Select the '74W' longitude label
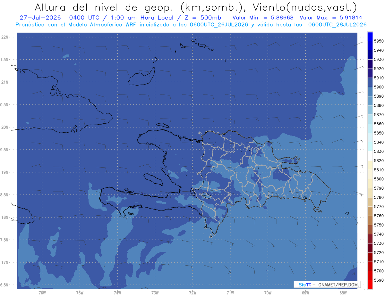Viewport: 385px width, 297px height. [117, 293]
